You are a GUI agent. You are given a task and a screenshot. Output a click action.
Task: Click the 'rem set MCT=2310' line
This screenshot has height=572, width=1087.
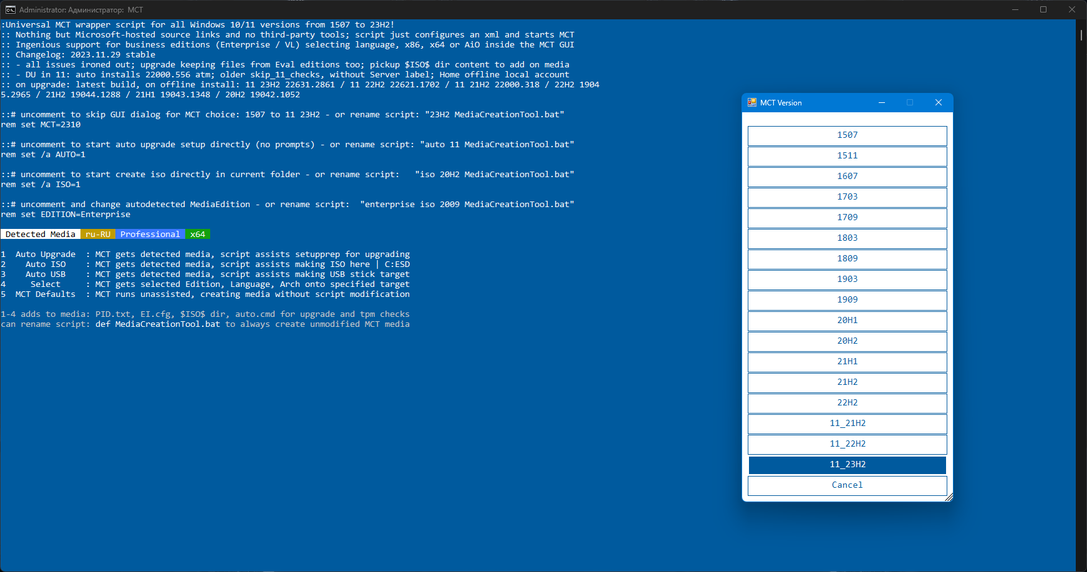pos(41,125)
